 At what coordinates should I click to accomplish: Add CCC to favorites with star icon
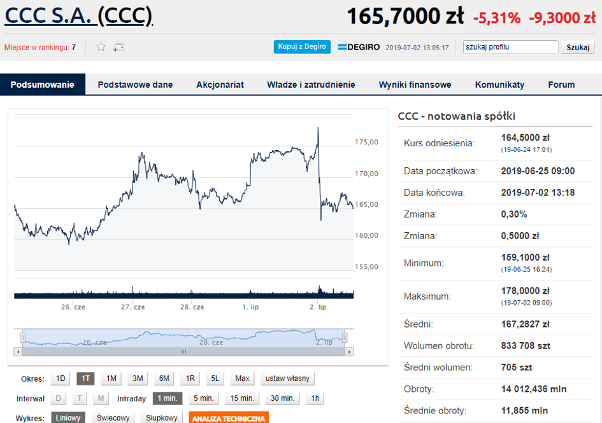point(101,47)
